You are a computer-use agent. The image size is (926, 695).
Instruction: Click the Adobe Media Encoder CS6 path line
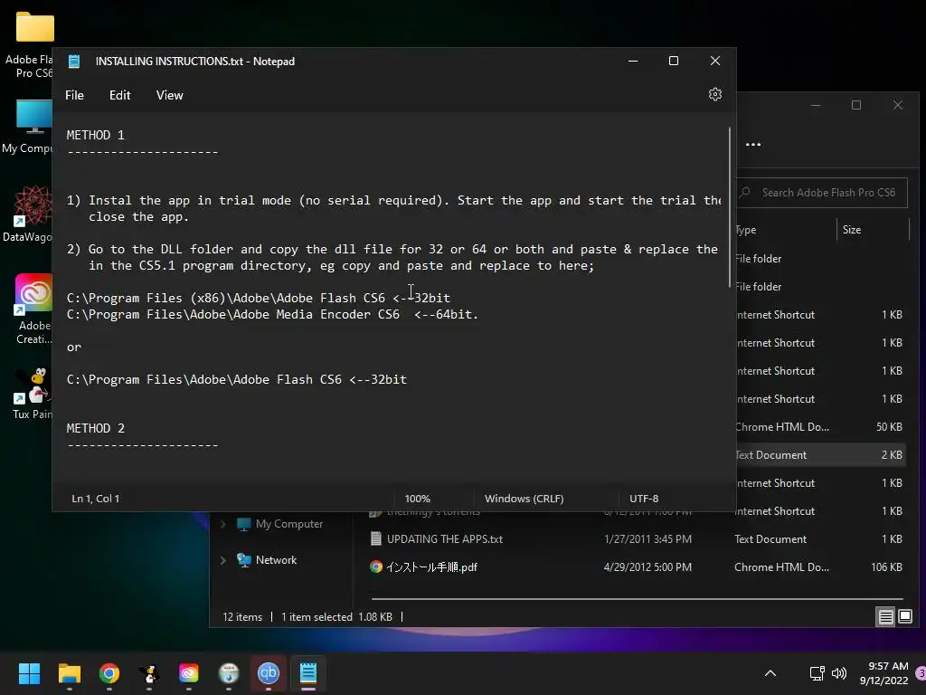coord(272,314)
